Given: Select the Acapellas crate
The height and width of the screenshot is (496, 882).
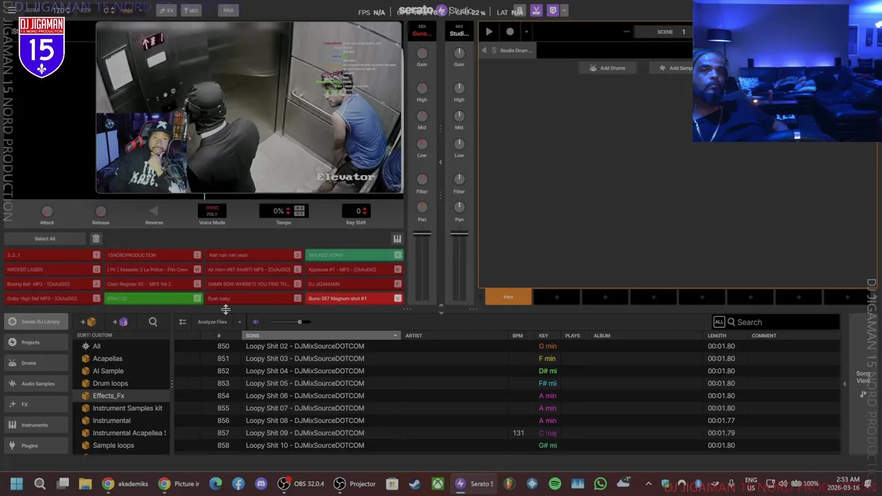Looking at the screenshot, I should click(121, 358).
